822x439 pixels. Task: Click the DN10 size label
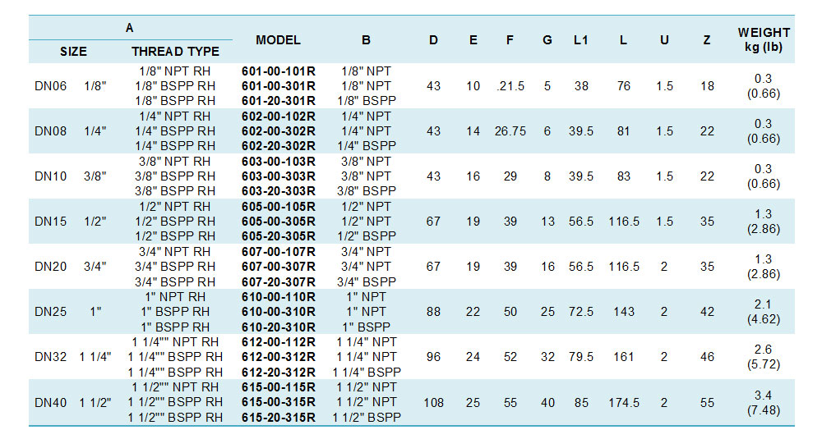[x=51, y=176]
